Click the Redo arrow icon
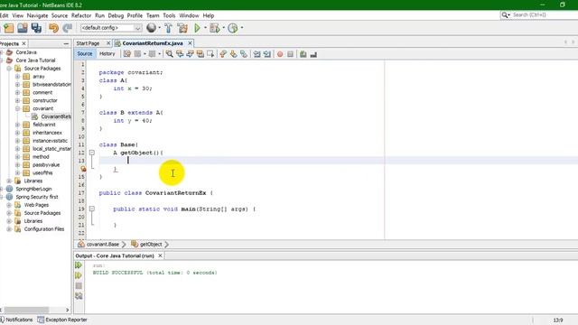The image size is (578, 325). 68,28
